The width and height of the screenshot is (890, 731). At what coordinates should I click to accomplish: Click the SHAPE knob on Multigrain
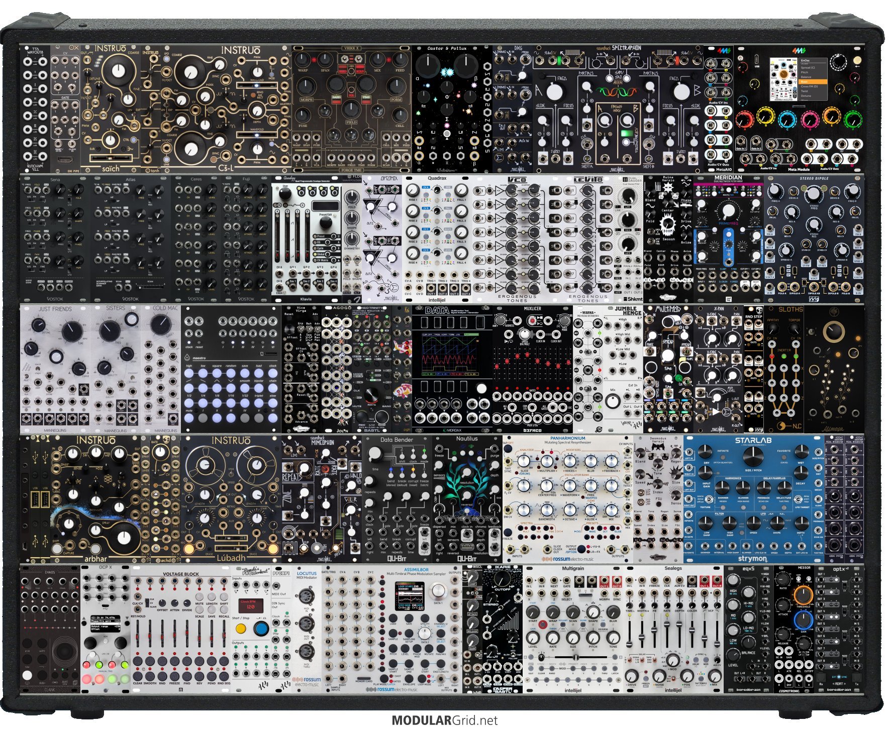pyautogui.click(x=593, y=613)
